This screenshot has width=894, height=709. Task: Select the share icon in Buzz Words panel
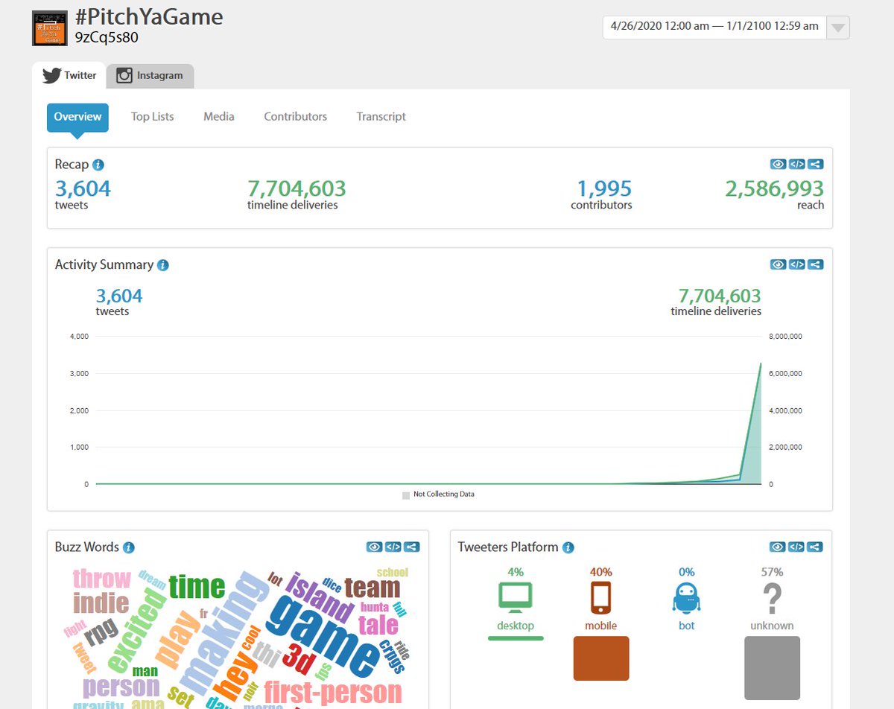[412, 547]
